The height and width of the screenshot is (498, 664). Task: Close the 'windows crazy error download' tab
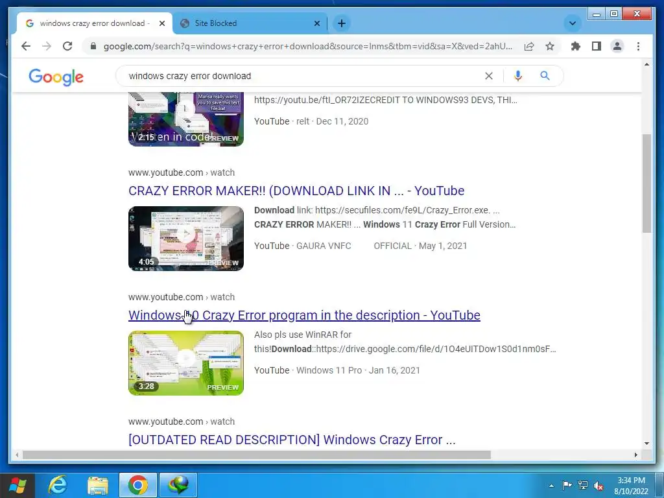pos(161,23)
